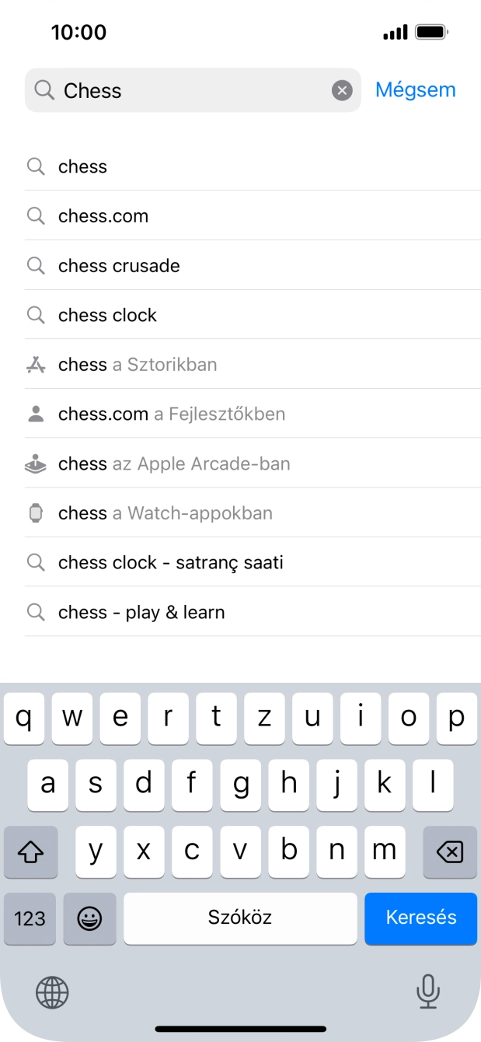Open chess results in Sztorik via its icon
Viewport: 481px width, 1042px height.
pyautogui.click(x=36, y=364)
